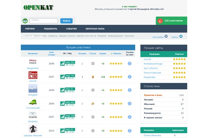This screenshot has height=138, width=208.
Task: Click Miralinks green PR/ТИЦ chart icon
Action: pos(62,117)
